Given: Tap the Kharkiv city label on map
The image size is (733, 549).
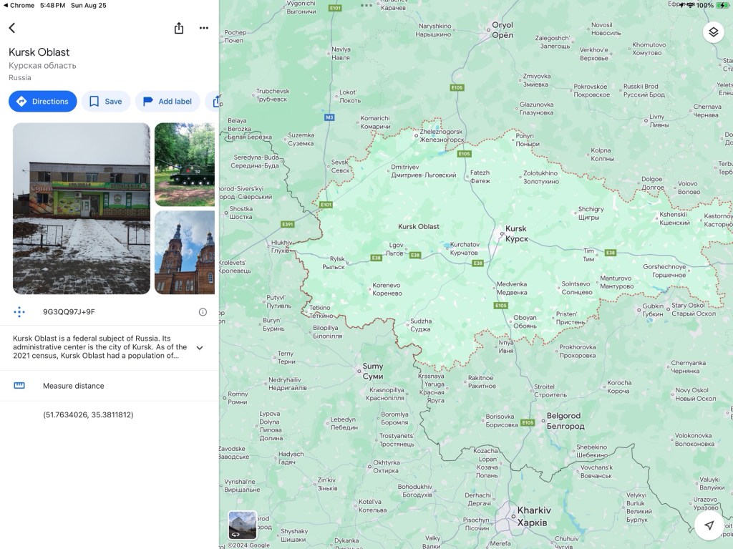Looking at the screenshot, I should click(x=533, y=515).
